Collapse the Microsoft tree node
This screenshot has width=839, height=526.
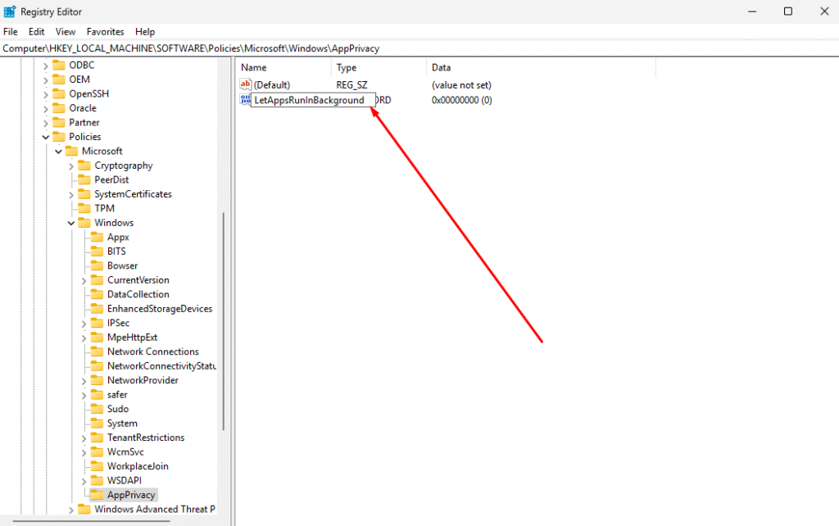[58, 152]
